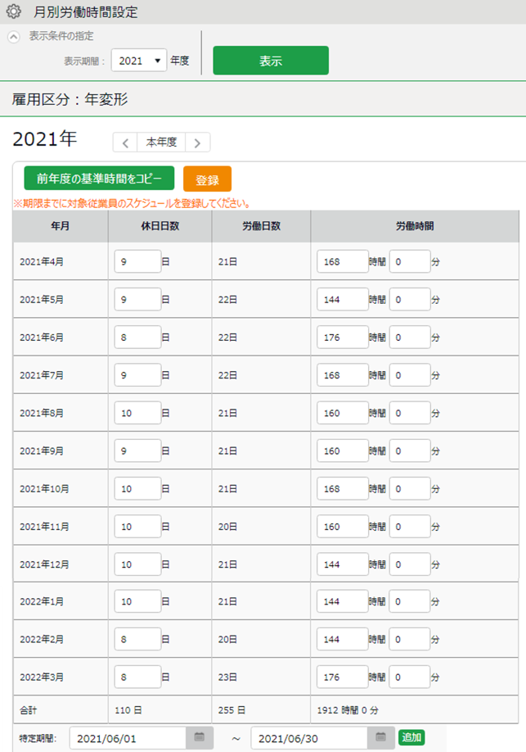Open calendar for end date 2021/06/30

(x=381, y=738)
